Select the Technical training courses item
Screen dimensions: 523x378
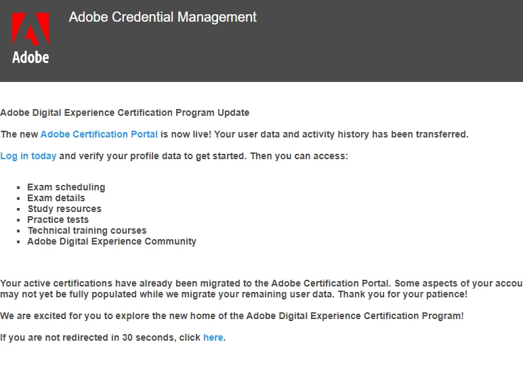coord(87,230)
